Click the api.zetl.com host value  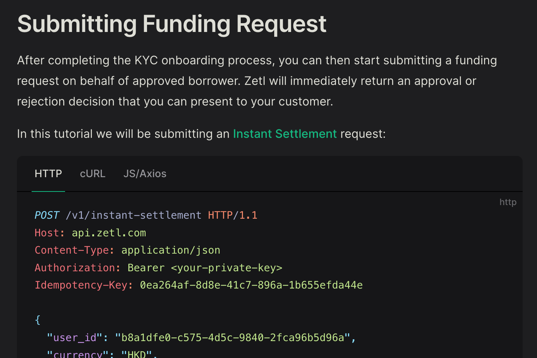pos(109,233)
